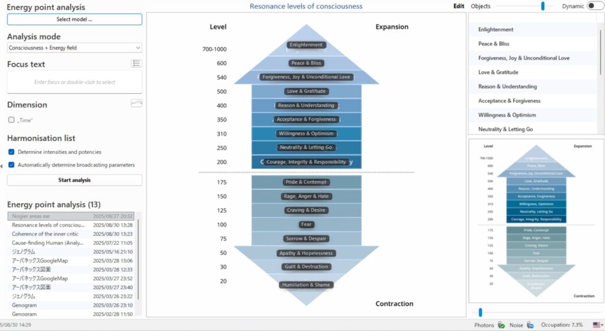Click the Edit menu label
Viewport: 605px width, 331px height.
click(x=458, y=6)
